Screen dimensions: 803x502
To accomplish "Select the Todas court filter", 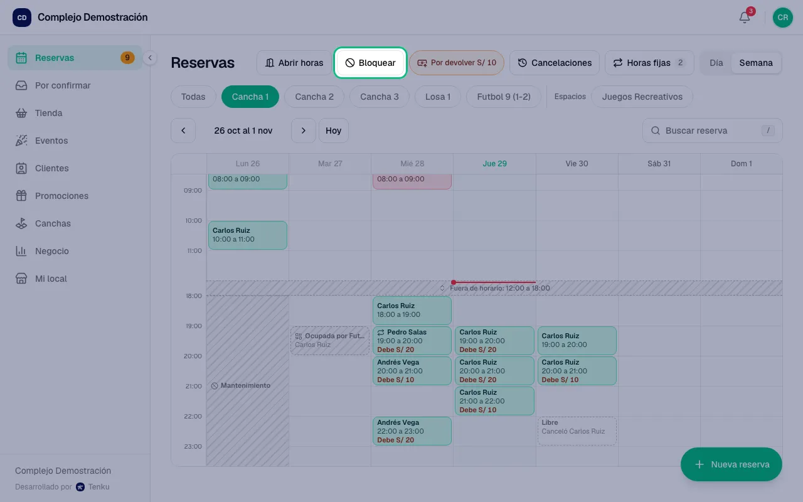I will tap(193, 97).
